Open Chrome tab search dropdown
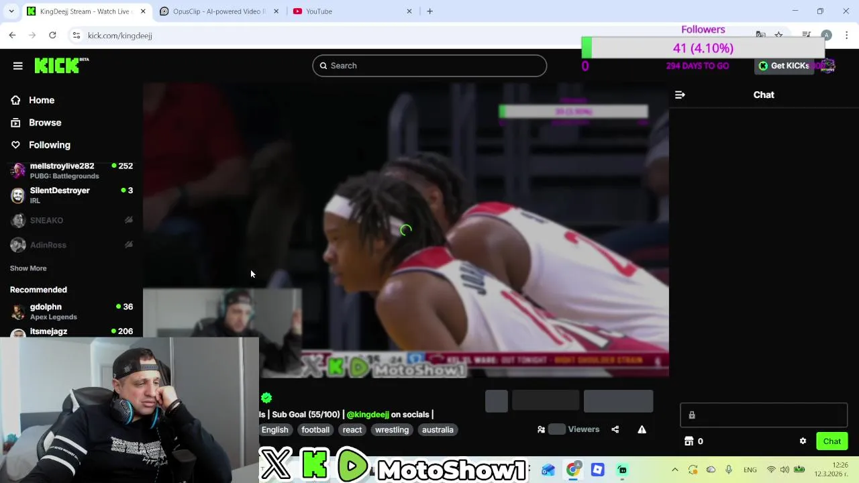This screenshot has height=483, width=859. click(11, 11)
